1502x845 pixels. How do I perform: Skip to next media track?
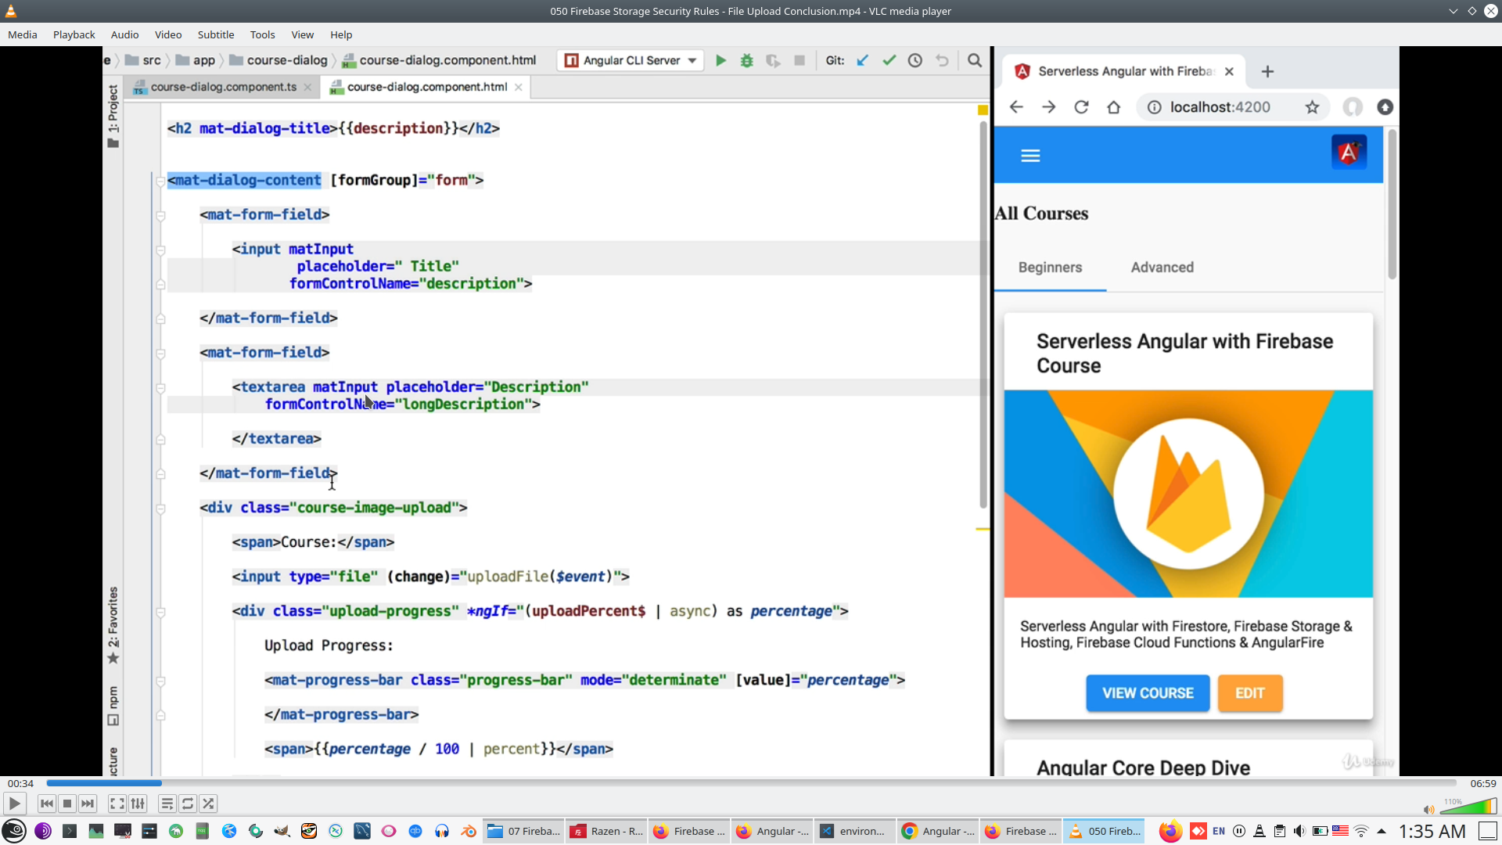(x=88, y=804)
